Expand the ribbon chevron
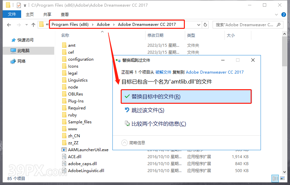Viewport: 290px width, 185px height. [x=276, y=15]
